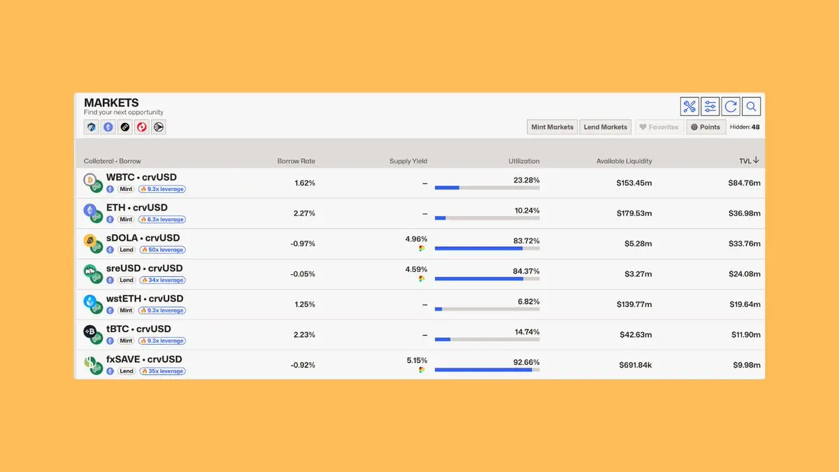
Task: Click the 83.72% utilization bar for sDOLA
Action: point(487,248)
